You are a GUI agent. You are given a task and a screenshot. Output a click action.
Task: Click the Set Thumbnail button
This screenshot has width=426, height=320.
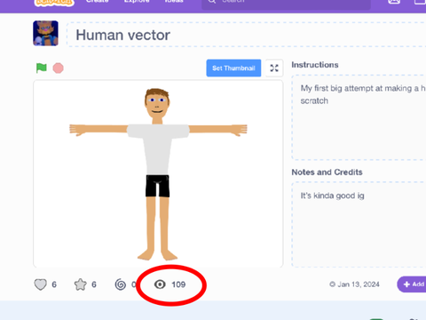click(233, 68)
